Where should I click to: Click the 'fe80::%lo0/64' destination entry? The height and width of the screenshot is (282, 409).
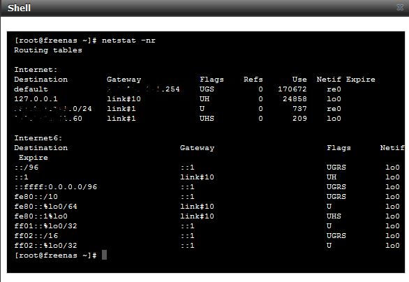[x=45, y=207]
